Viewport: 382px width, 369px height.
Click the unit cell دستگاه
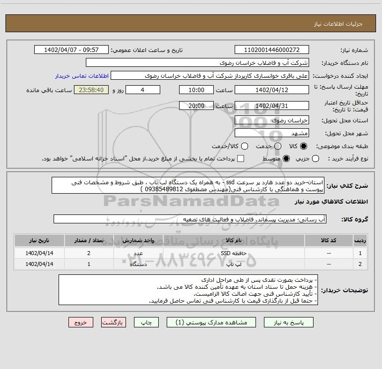[138, 264]
